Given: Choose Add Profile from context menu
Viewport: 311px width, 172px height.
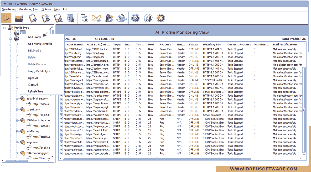Looking at the screenshot, I should coord(35,37).
